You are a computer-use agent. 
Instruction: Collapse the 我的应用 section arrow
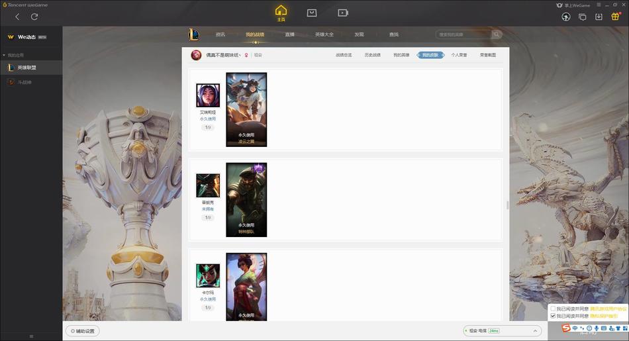click(4, 55)
